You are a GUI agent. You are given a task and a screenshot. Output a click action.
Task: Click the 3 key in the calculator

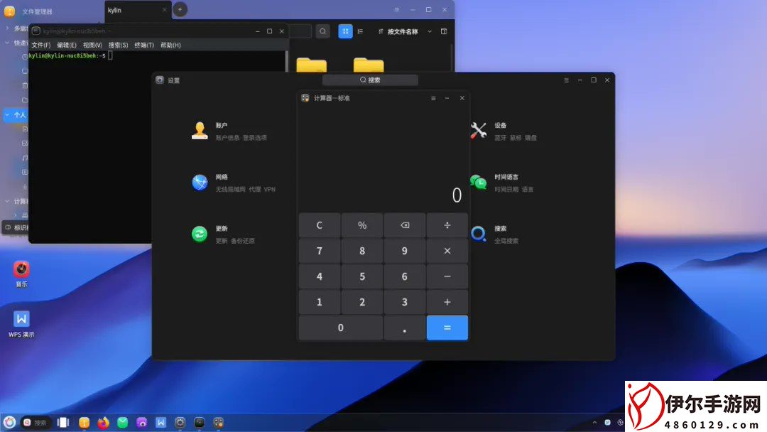click(405, 302)
